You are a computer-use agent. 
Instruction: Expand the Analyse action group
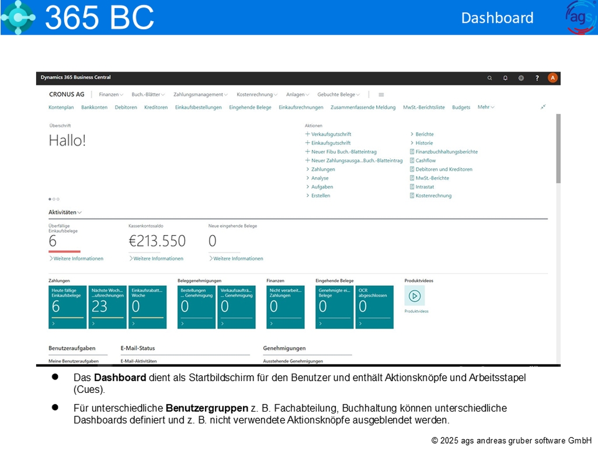tap(317, 178)
